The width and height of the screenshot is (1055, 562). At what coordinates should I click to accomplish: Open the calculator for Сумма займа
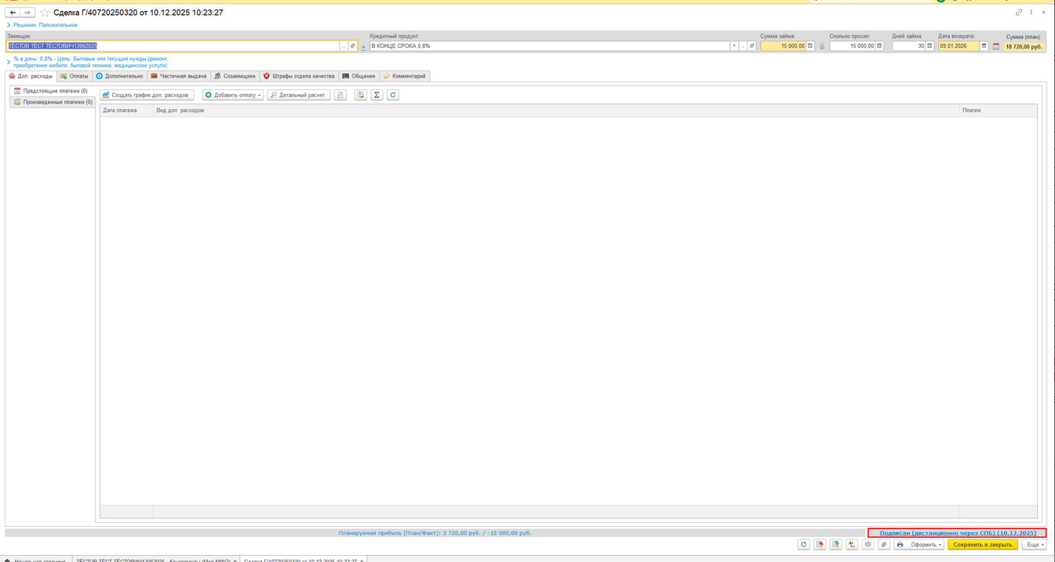point(810,46)
